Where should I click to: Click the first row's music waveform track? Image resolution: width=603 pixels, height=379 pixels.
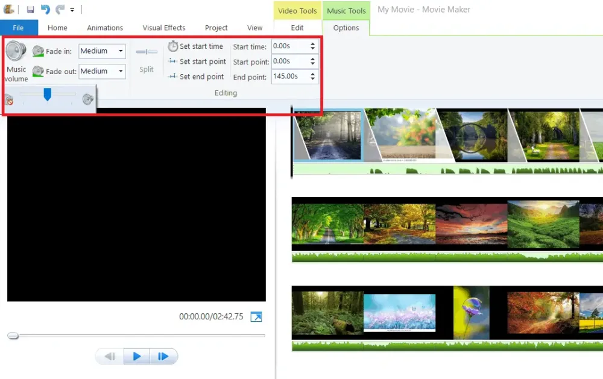coord(447,169)
